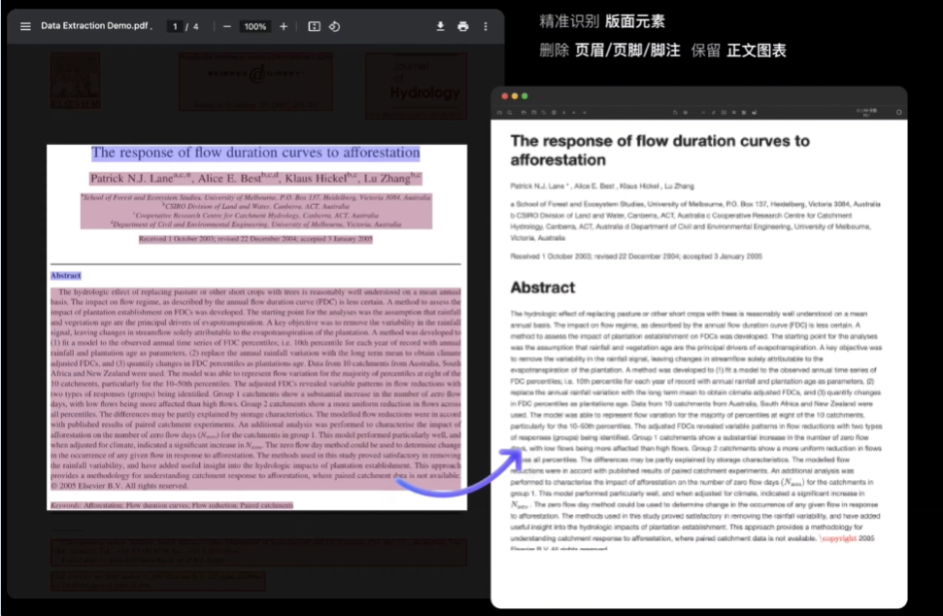Download the PDF with the download icon
This screenshot has height=616, width=943.
coord(440,26)
